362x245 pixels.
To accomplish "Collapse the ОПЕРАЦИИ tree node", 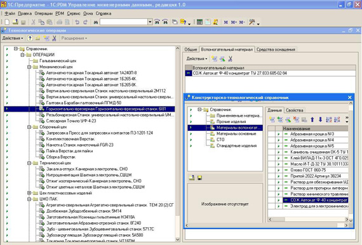I will pyautogui.click(x=22, y=55).
